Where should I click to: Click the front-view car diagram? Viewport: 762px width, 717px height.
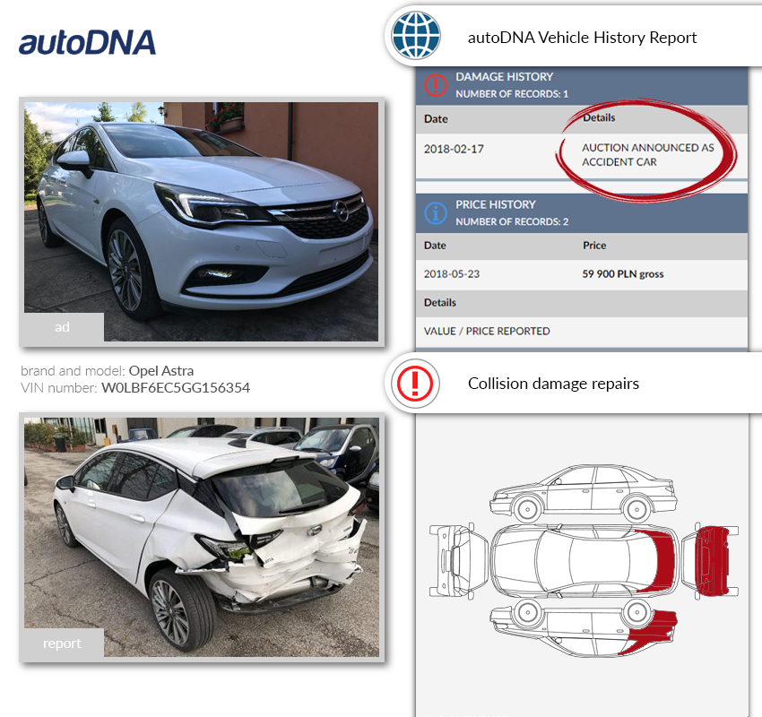pyautogui.click(x=458, y=560)
